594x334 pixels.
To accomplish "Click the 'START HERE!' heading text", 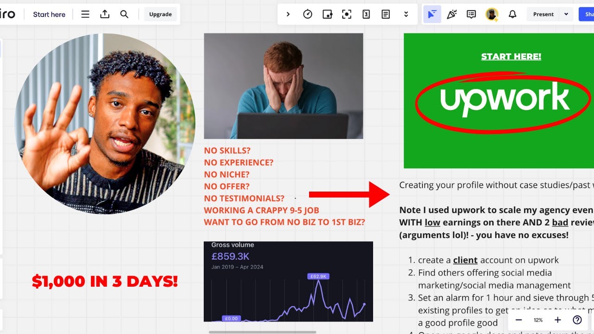I will (511, 57).
